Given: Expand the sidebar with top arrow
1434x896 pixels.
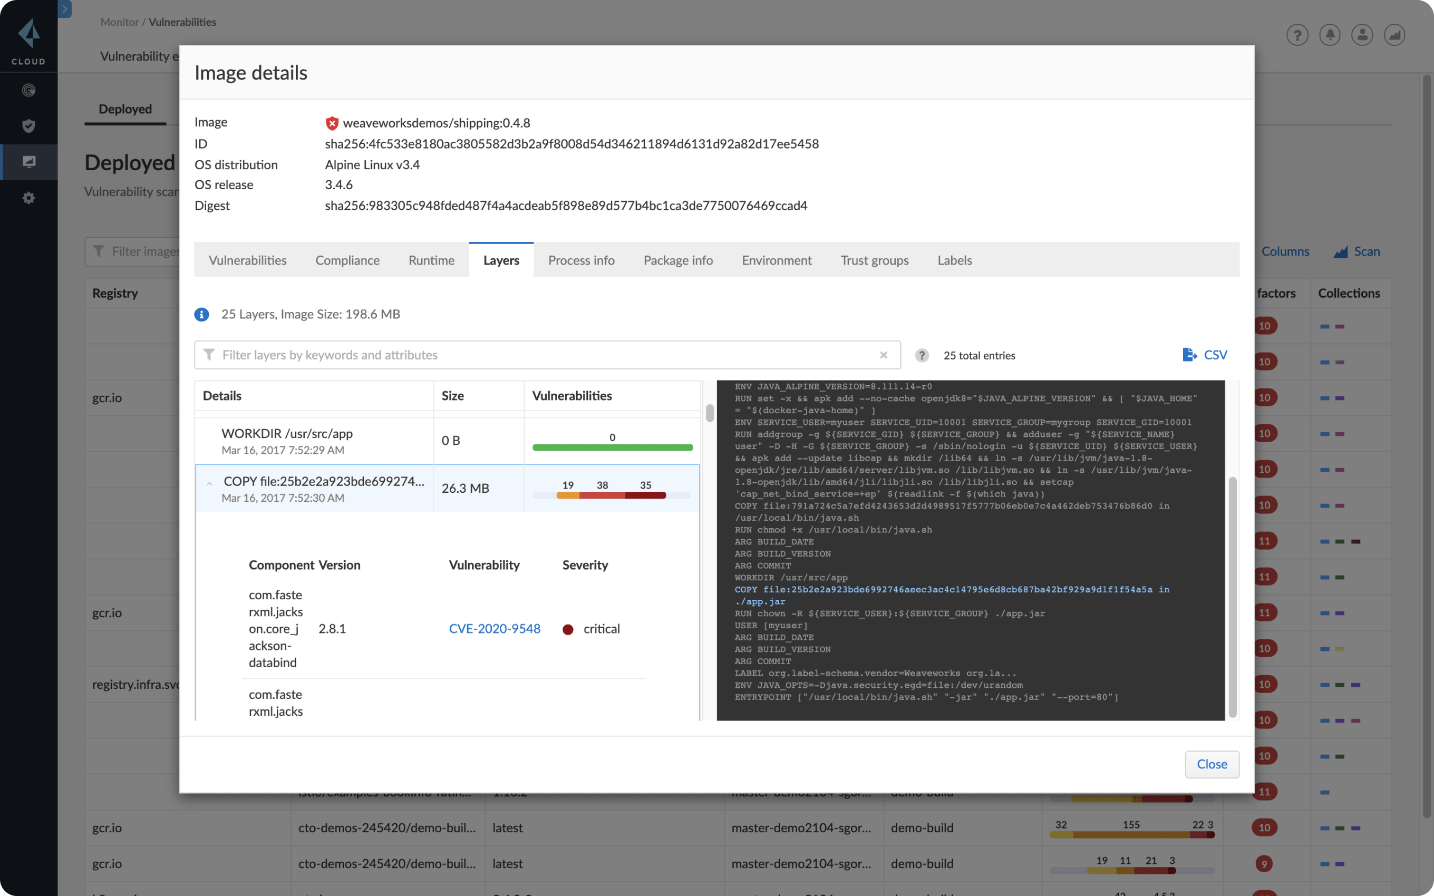Looking at the screenshot, I should (x=65, y=9).
